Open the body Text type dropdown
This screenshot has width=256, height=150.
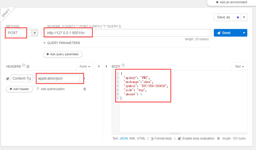pyautogui.click(x=239, y=67)
